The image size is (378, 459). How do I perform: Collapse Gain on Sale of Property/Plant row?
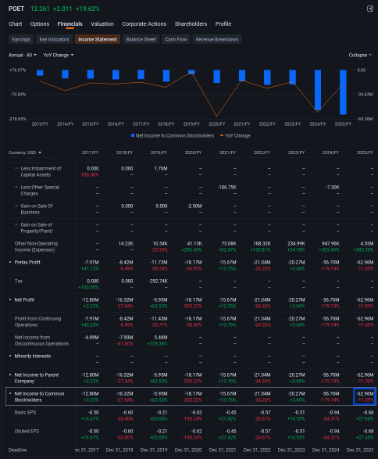coord(16,224)
